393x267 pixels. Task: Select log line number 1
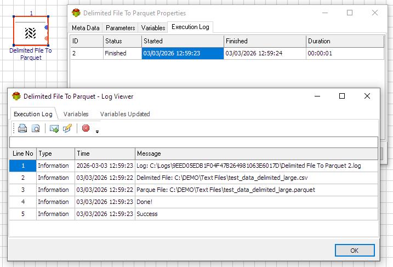point(23,166)
